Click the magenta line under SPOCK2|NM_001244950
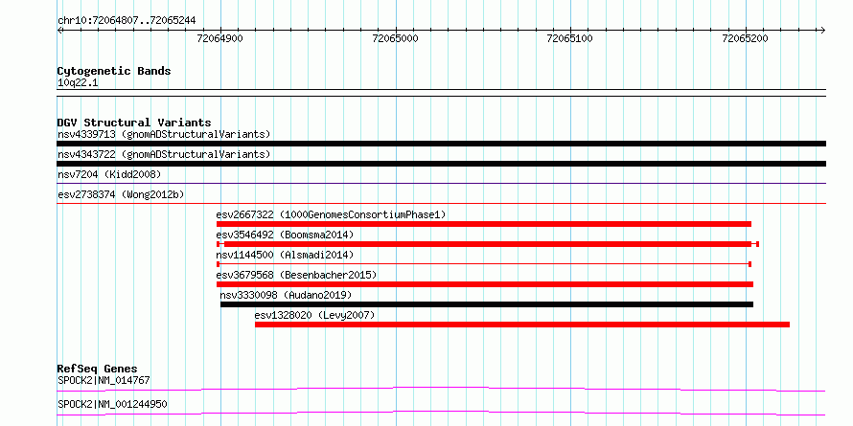This screenshot has width=853, height=426. pos(441,413)
